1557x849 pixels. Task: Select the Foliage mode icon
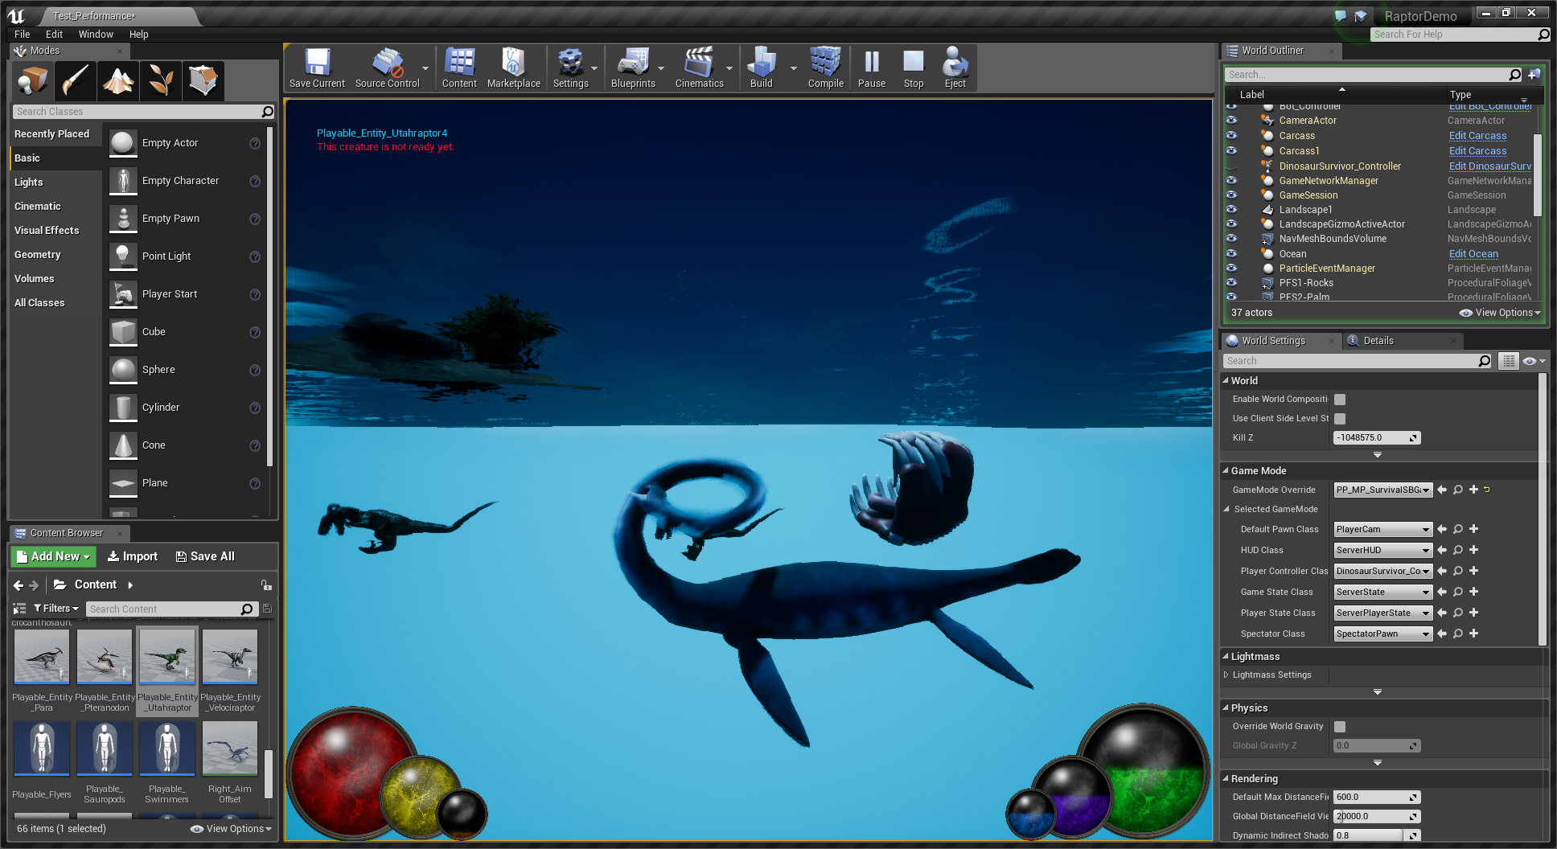(160, 80)
